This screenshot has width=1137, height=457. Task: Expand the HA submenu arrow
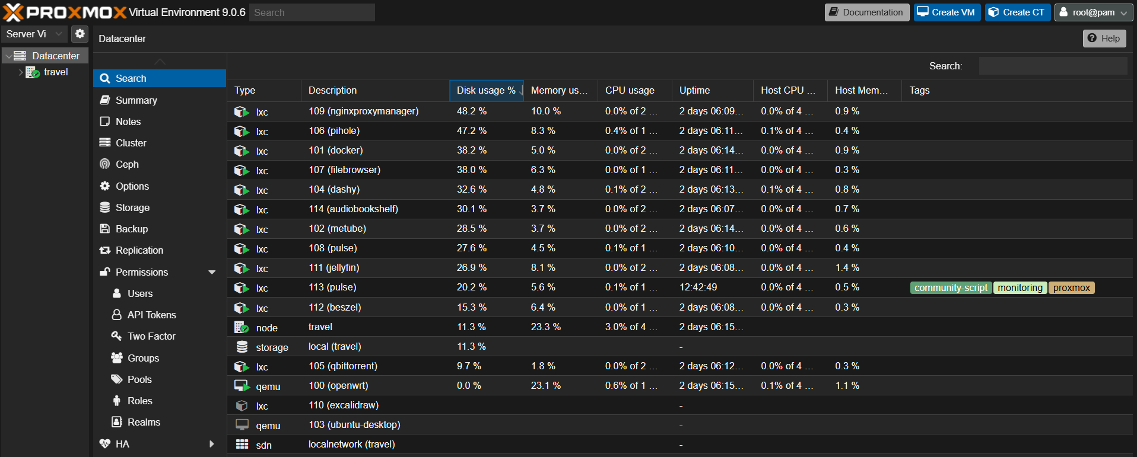coord(212,444)
